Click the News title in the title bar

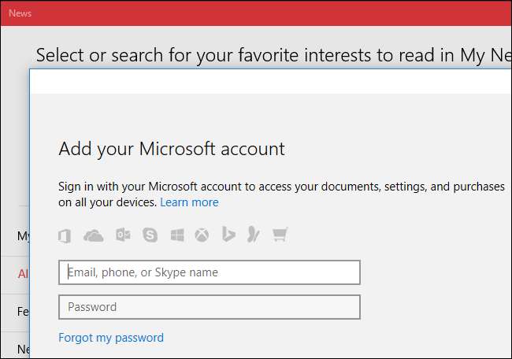click(20, 13)
